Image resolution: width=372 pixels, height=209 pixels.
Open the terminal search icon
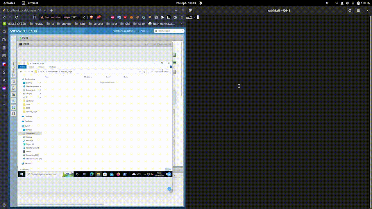click(x=350, y=11)
